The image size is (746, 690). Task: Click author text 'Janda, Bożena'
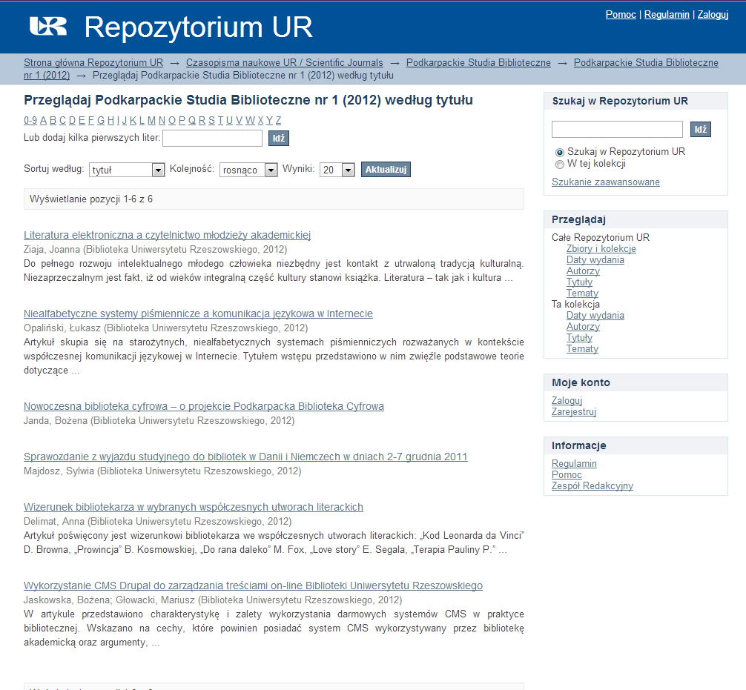pyautogui.click(x=56, y=421)
